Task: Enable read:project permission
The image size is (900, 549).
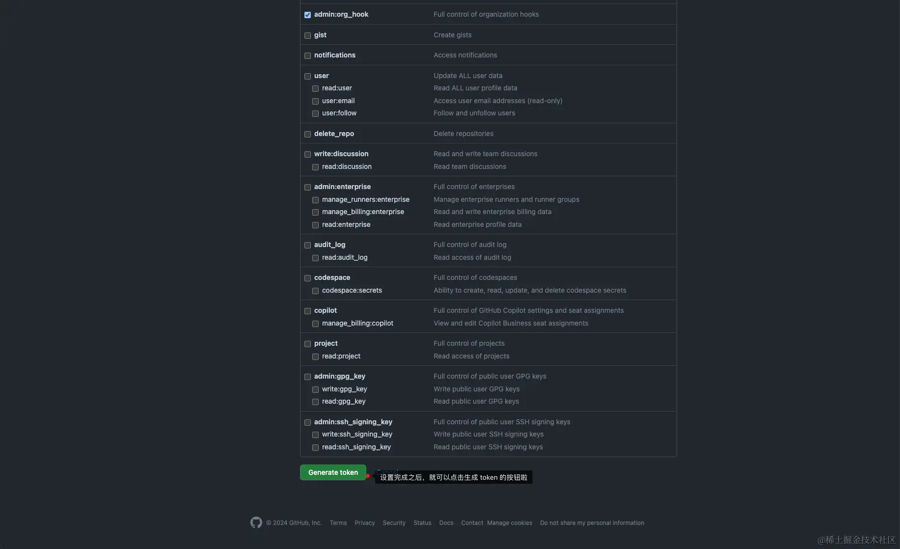Action: click(315, 357)
